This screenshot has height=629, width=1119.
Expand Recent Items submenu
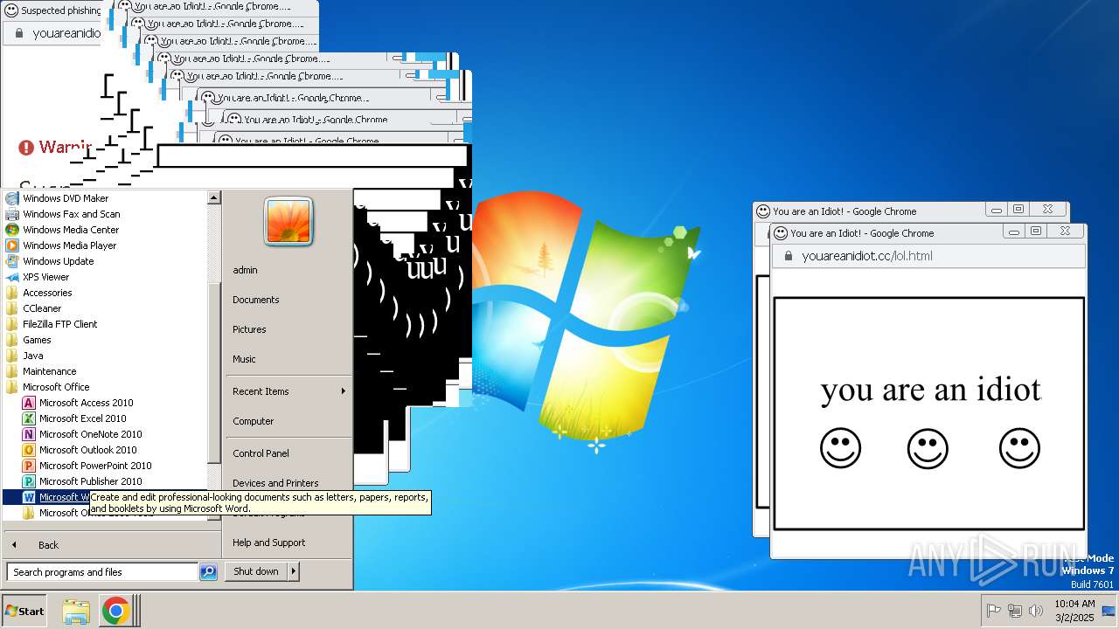pos(288,391)
